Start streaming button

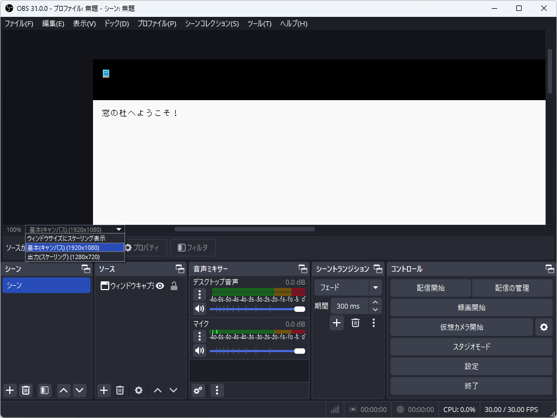click(x=431, y=288)
